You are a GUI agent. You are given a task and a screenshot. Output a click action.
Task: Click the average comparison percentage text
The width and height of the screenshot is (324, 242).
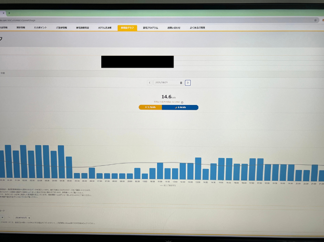click(167, 102)
